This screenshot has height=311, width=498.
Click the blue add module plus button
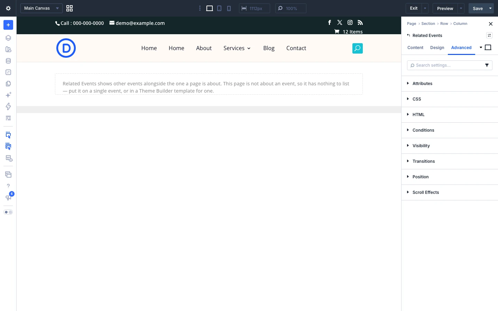pos(8,25)
